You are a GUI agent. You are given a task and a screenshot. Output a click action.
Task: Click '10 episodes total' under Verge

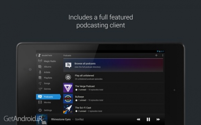[x=96, y=90]
